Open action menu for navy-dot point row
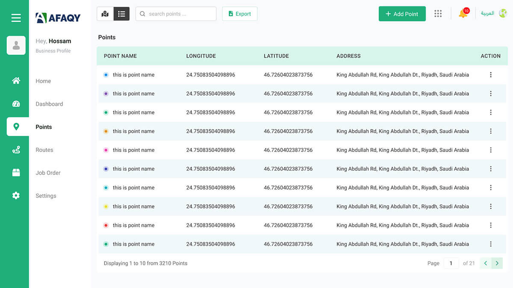Screen dimensions: 513x288 tap(490, 169)
